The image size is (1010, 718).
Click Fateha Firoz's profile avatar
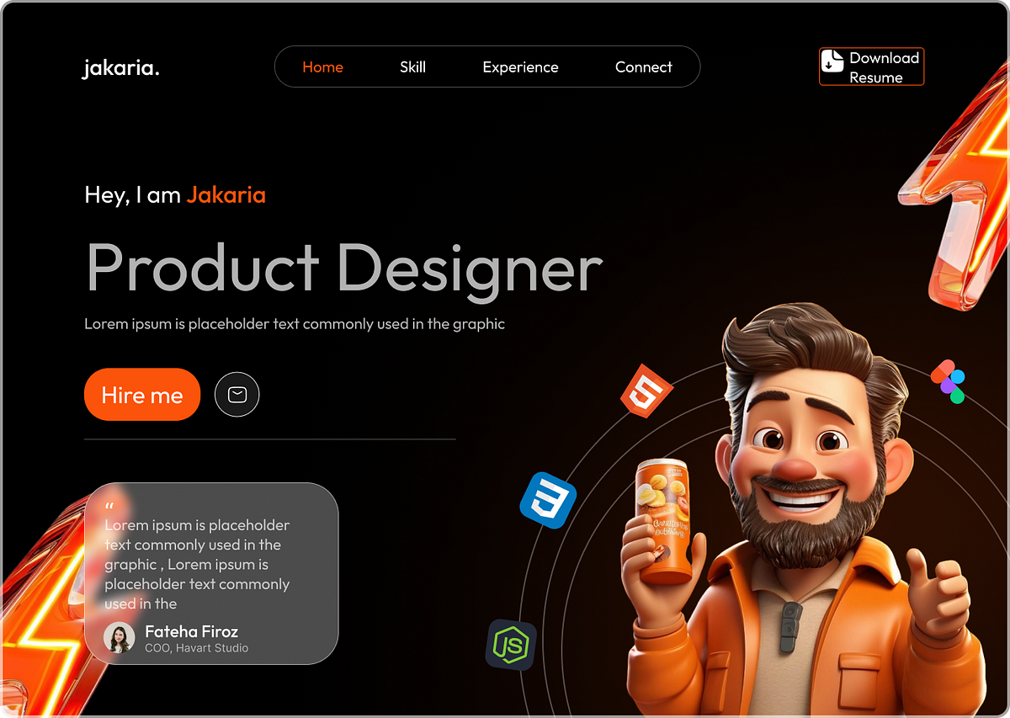click(119, 639)
